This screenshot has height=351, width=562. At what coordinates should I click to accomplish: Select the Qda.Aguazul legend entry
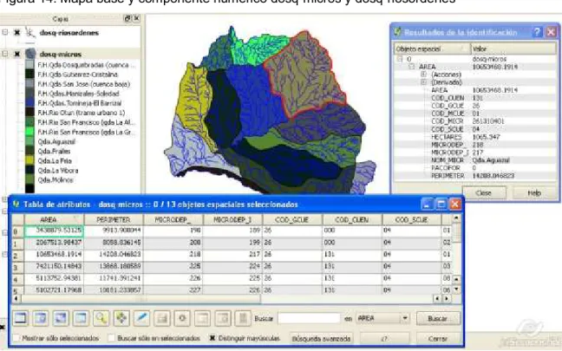coord(56,141)
